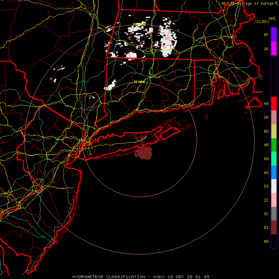
Task: Click the 'HYDROMETEOR CLASSIFICATION' title text
Action: pos(109,277)
